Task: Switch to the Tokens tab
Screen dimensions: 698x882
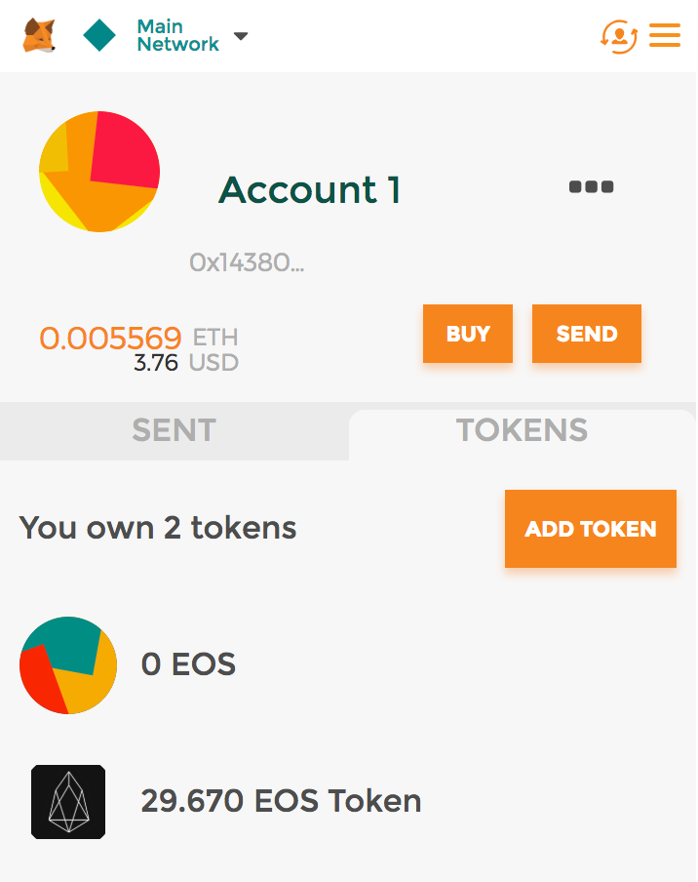Action: click(x=522, y=430)
